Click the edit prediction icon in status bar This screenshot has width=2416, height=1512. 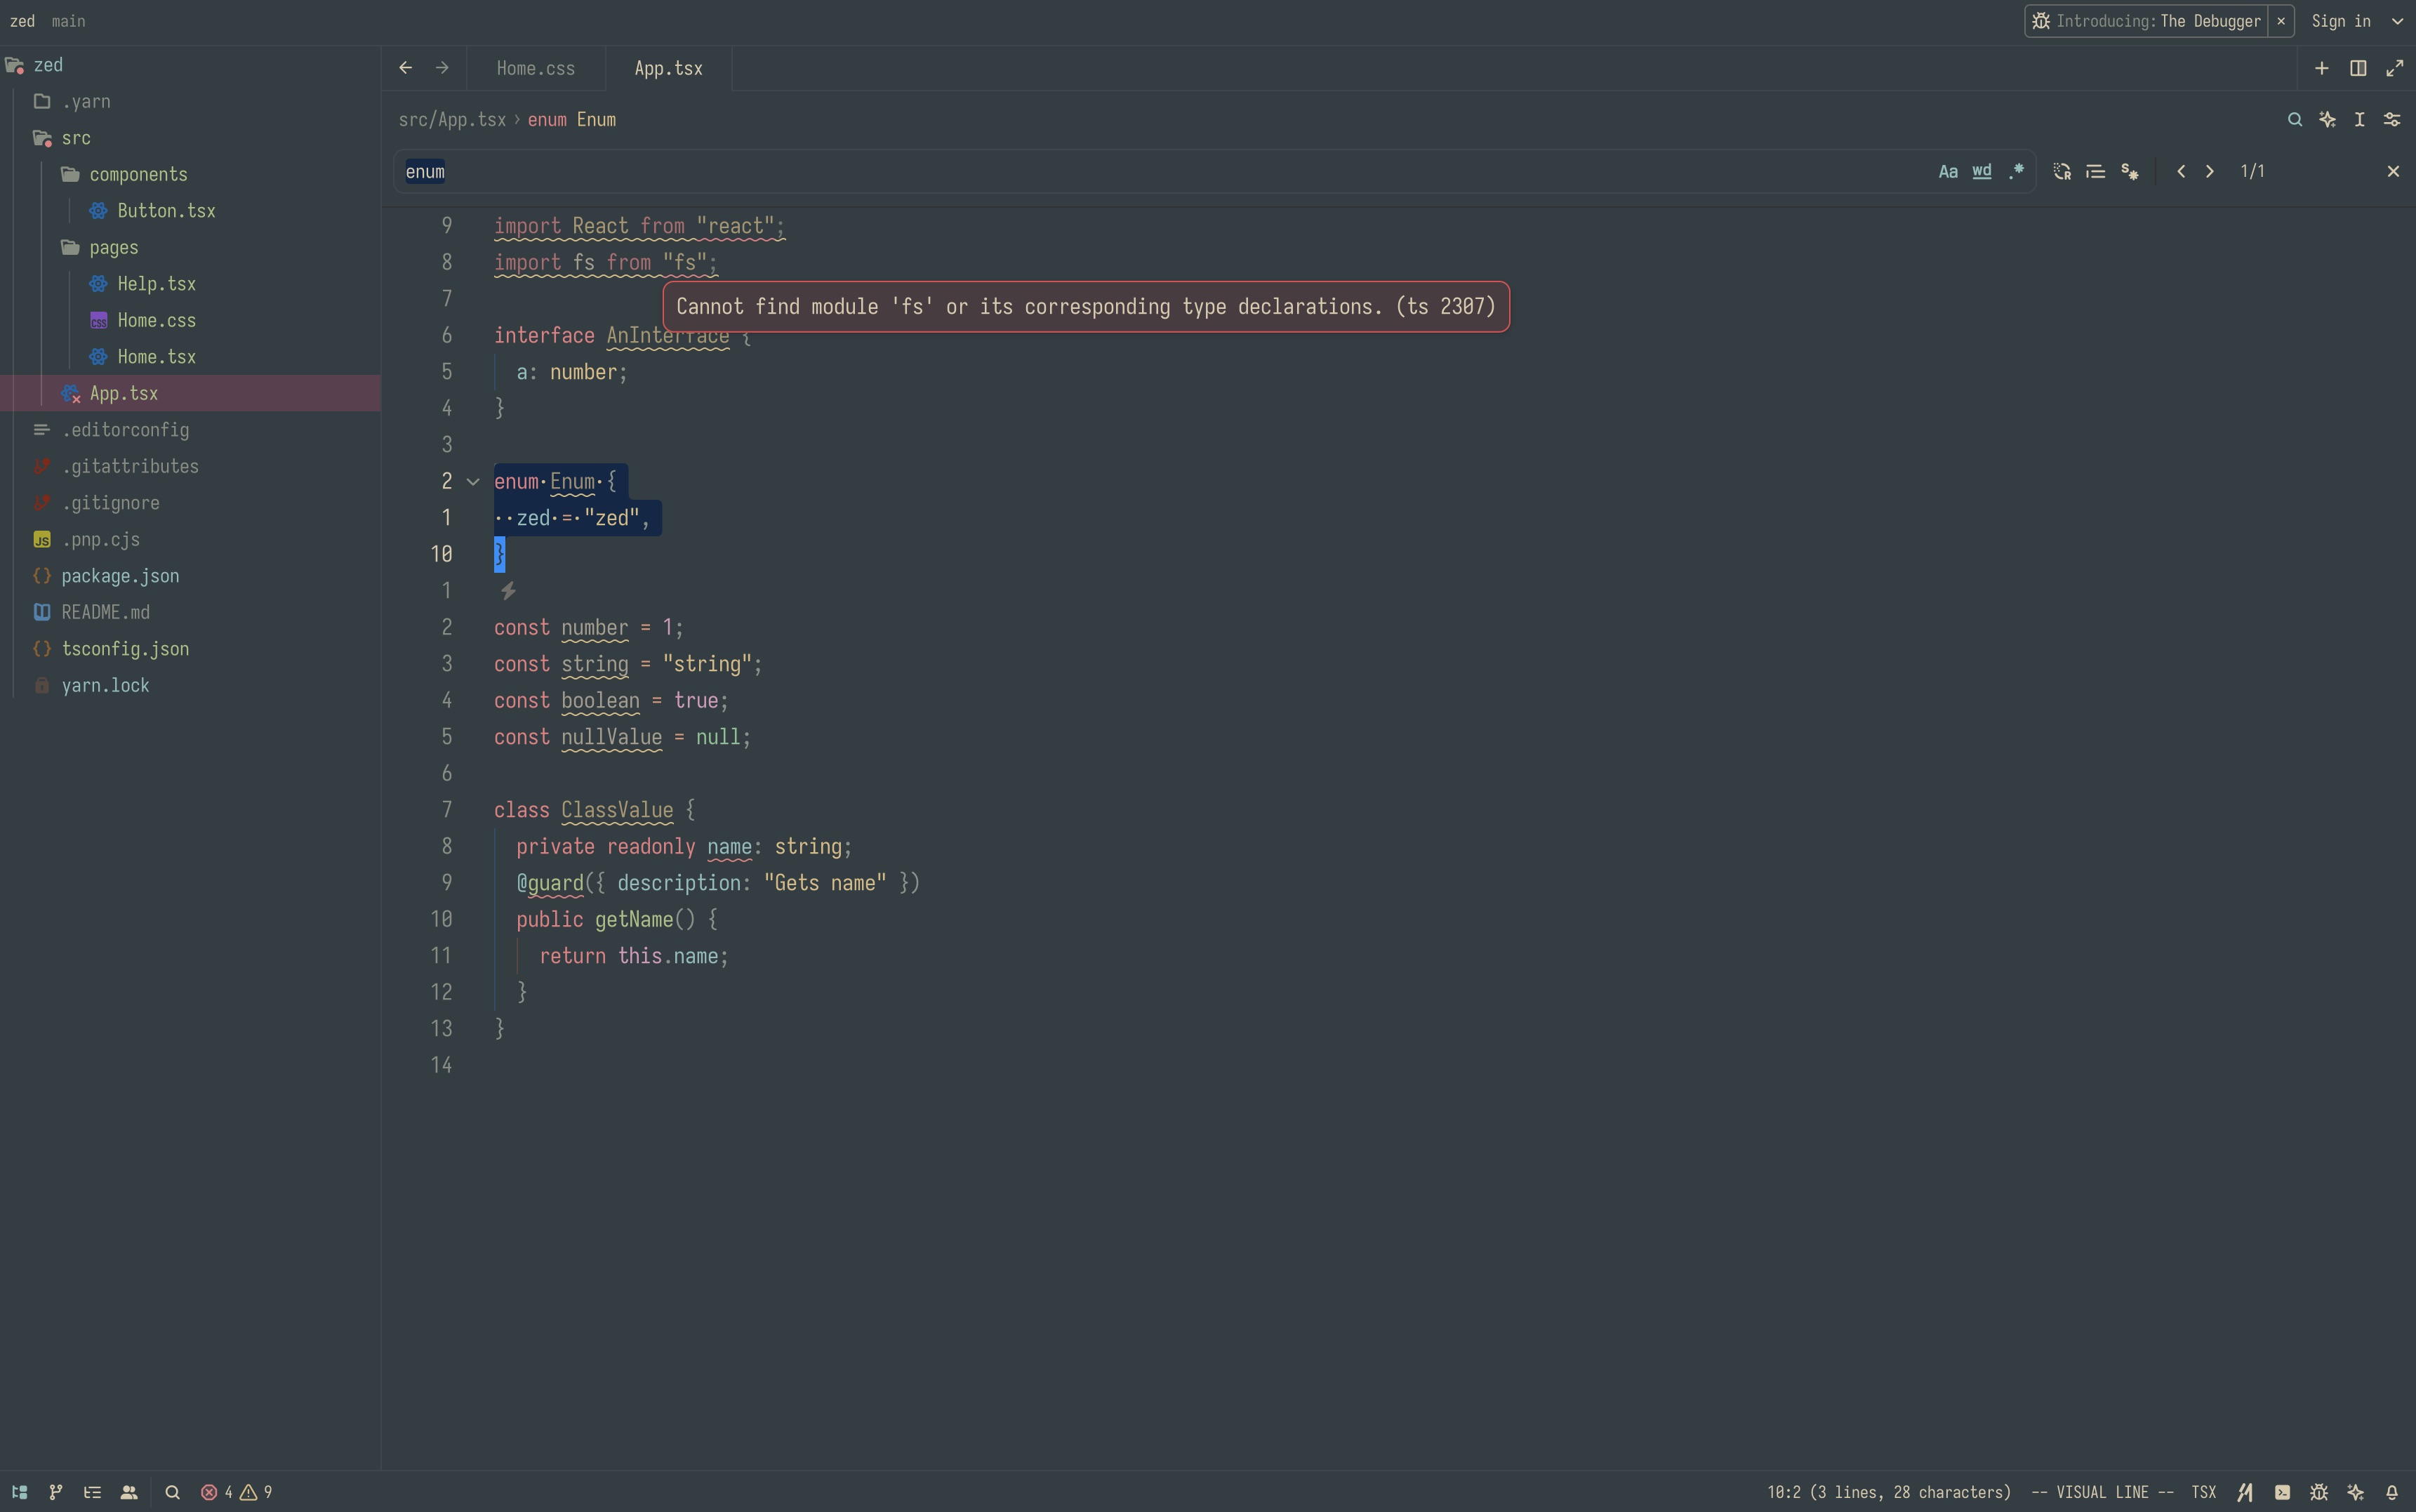(x=2246, y=1492)
